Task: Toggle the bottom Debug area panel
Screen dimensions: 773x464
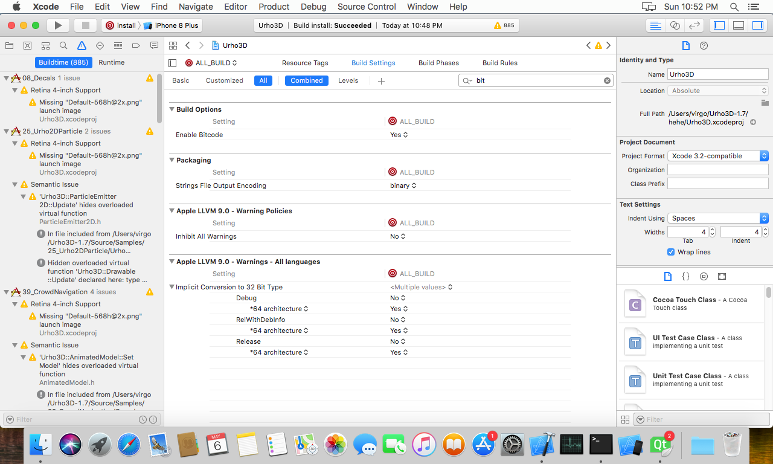Action: 738,25
